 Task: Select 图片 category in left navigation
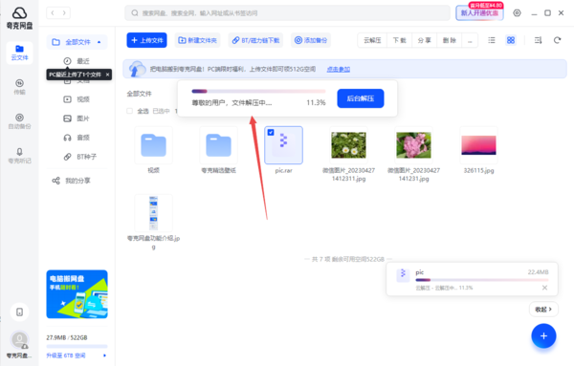click(77, 118)
